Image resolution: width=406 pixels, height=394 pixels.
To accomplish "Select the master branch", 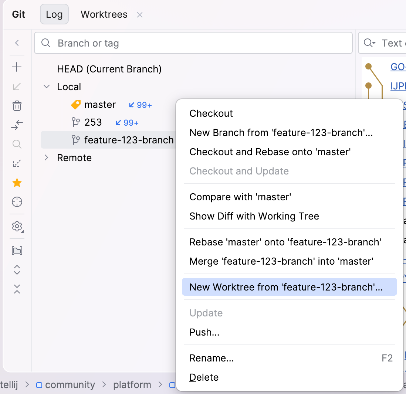I will pos(100,105).
